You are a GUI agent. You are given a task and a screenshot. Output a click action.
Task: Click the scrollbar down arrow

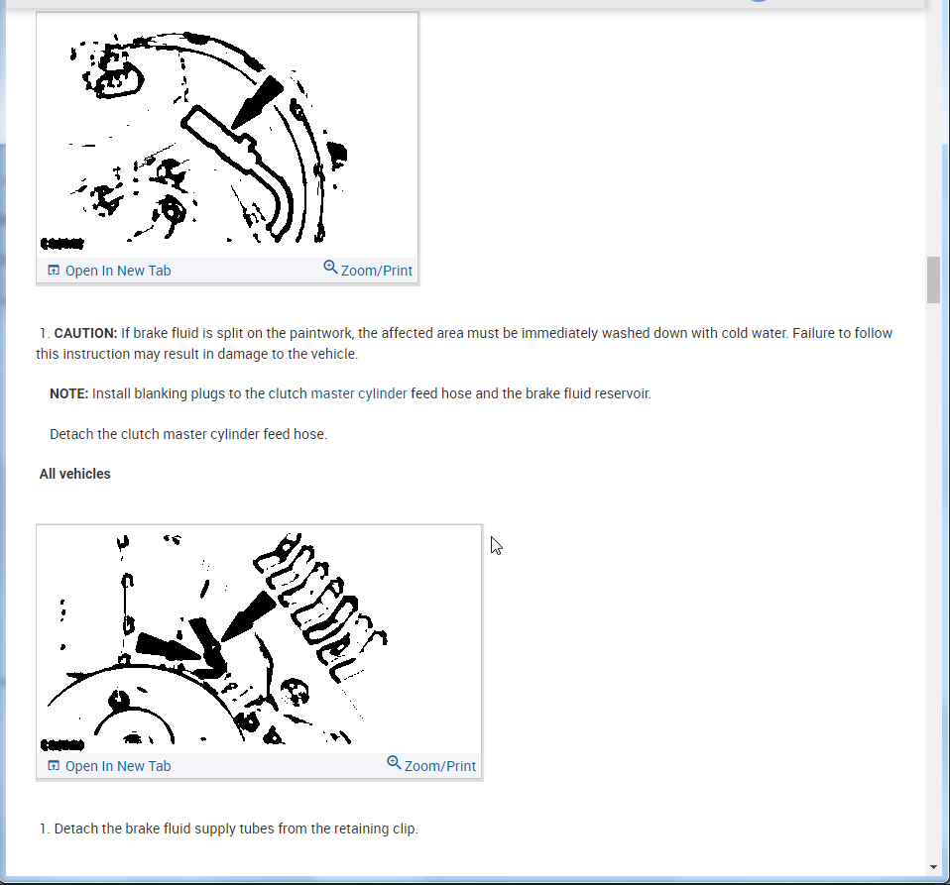[933, 867]
